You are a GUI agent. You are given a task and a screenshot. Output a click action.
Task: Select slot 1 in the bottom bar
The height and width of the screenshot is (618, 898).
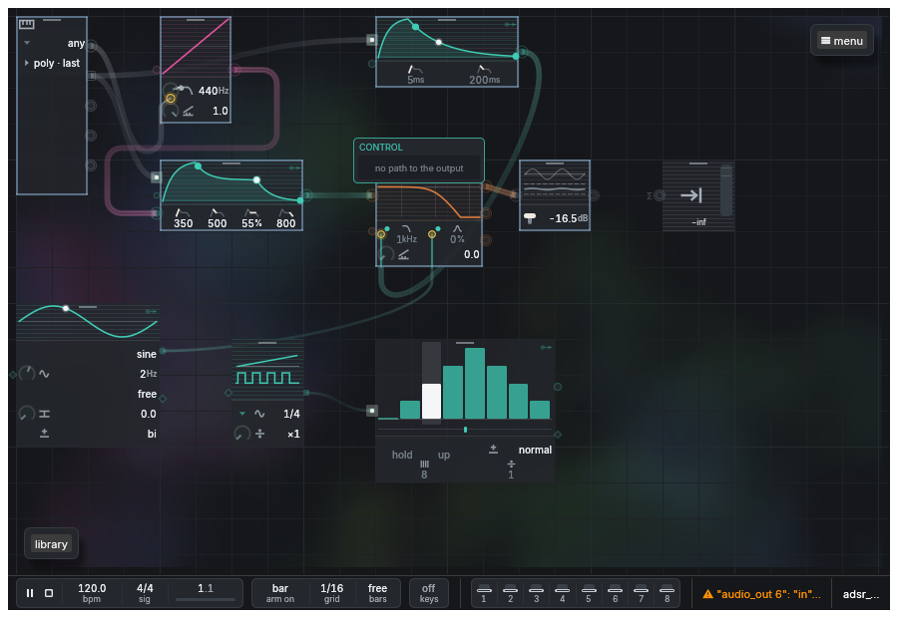(484, 593)
